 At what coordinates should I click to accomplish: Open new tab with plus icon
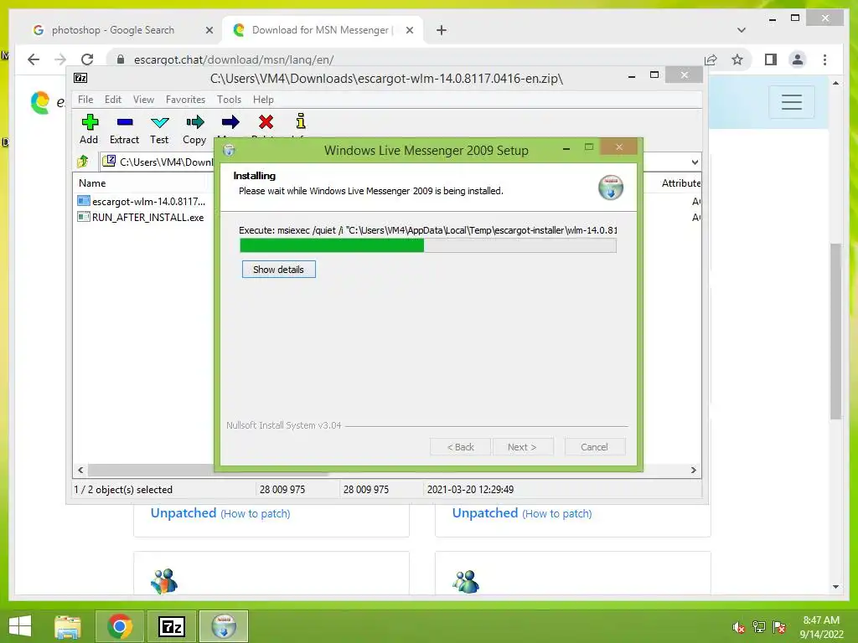coord(441,30)
